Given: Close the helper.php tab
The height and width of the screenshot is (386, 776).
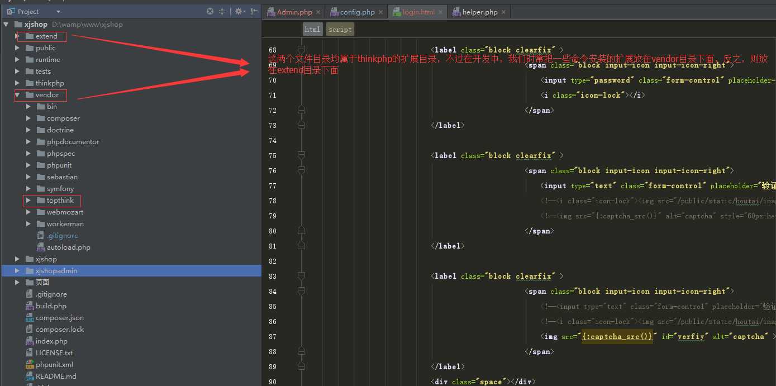Looking at the screenshot, I should point(503,12).
